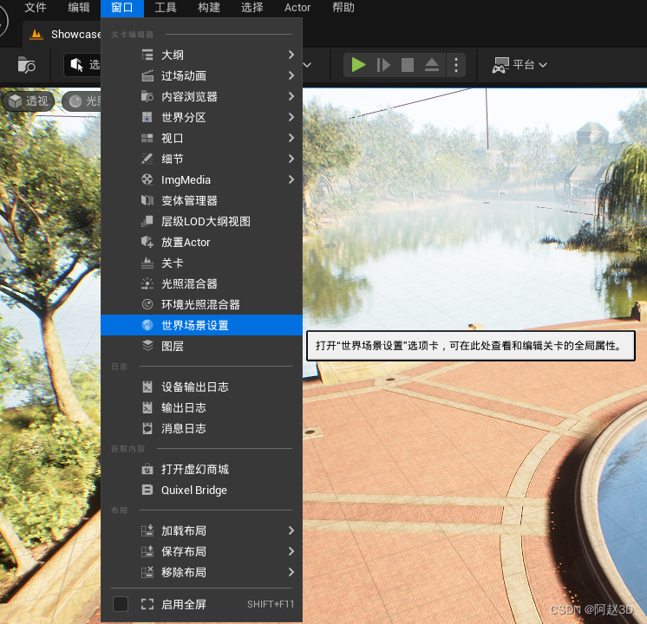
Task: Open the 帮助 menu
Action: point(343,8)
